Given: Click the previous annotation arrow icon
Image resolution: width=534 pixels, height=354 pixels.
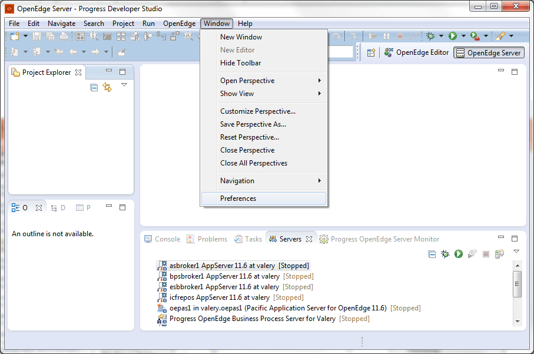Looking at the screenshot, I should (x=37, y=52).
